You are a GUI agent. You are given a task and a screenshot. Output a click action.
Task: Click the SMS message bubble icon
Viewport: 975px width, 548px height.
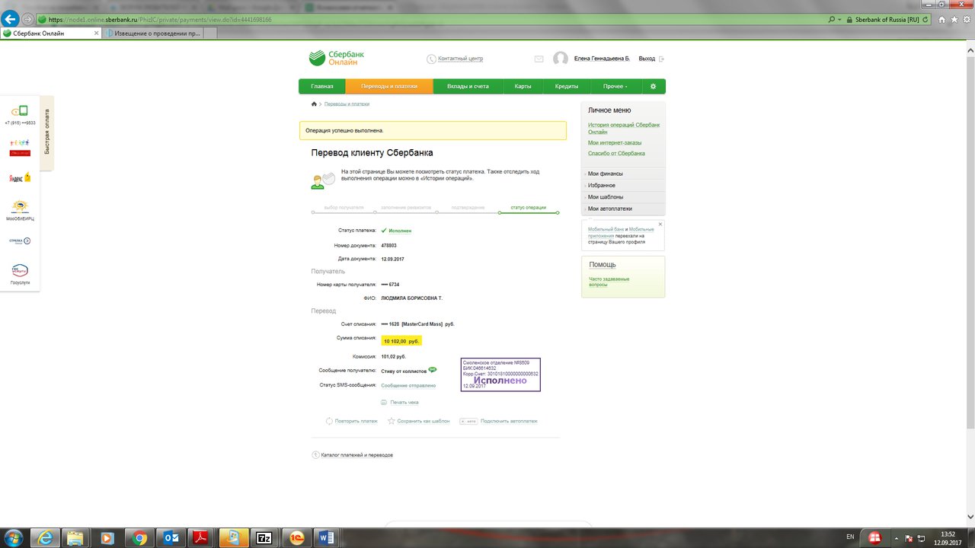[x=433, y=370]
